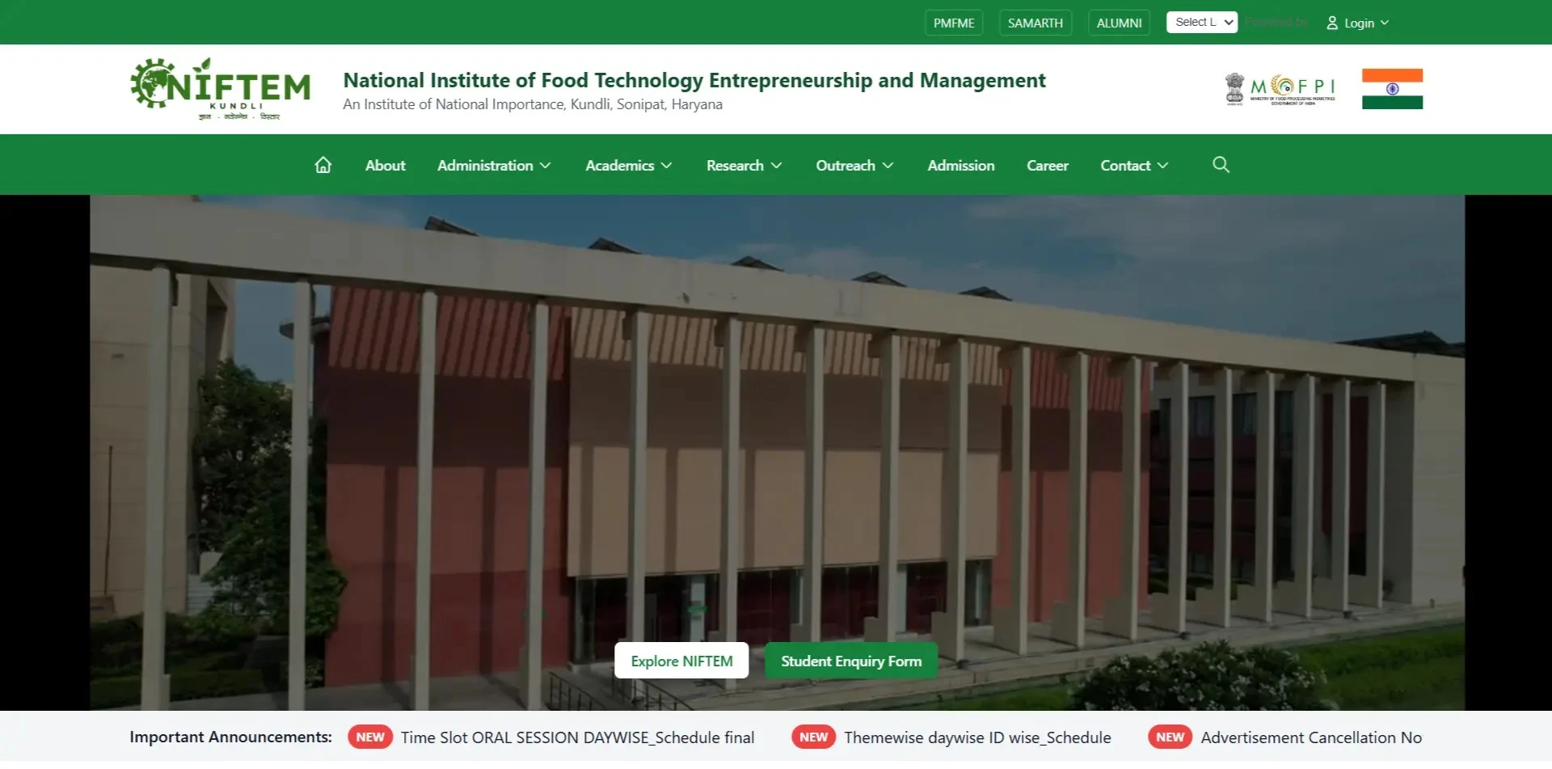This screenshot has width=1552, height=769.
Task: Click the Indian flag image
Action: point(1392,90)
